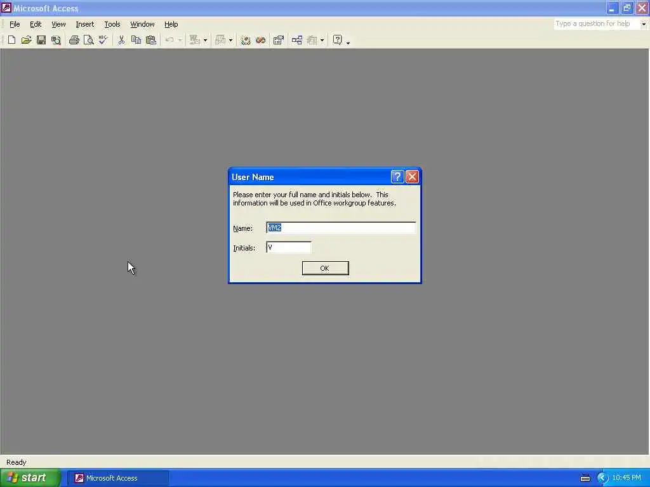Open the Toolbar Options arrow

pyautogui.click(x=348, y=41)
